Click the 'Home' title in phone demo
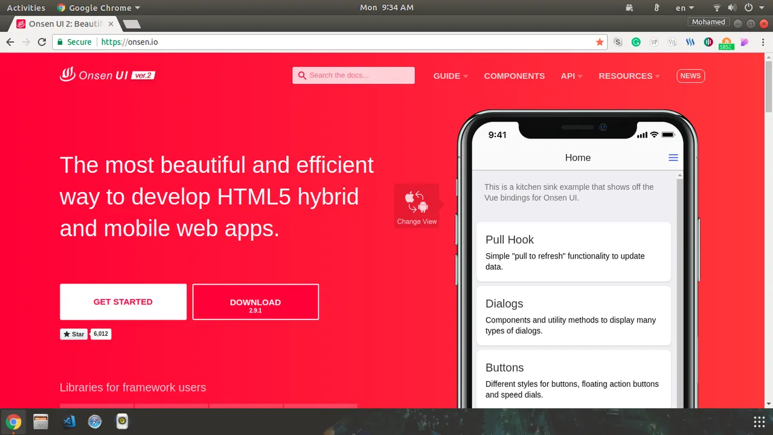The height and width of the screenshot is (435, 773). 578,158
